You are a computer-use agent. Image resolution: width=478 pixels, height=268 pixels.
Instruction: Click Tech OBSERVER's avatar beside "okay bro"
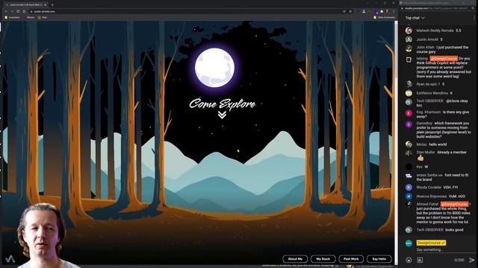click(x=409, y=102)
